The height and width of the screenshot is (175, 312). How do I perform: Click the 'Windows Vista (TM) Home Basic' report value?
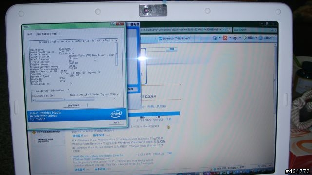click(87, 56)
